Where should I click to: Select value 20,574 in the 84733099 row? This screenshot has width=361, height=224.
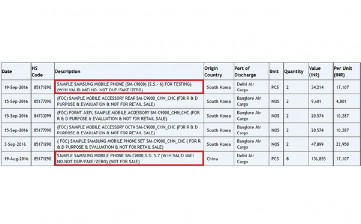point(320,116)
